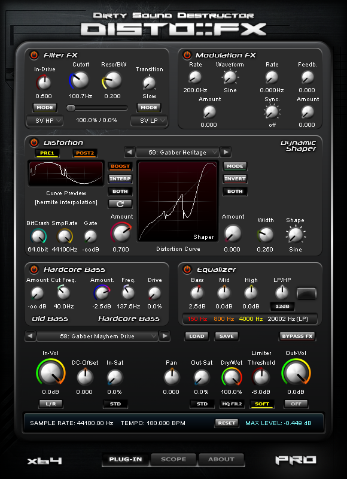This screenshot has height=479, width=347.
Task: Click the SAVE preset button
Action: tap(227, 336)
